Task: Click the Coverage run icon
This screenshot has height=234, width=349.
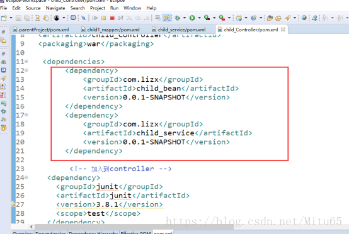Action: click(207, 18)
